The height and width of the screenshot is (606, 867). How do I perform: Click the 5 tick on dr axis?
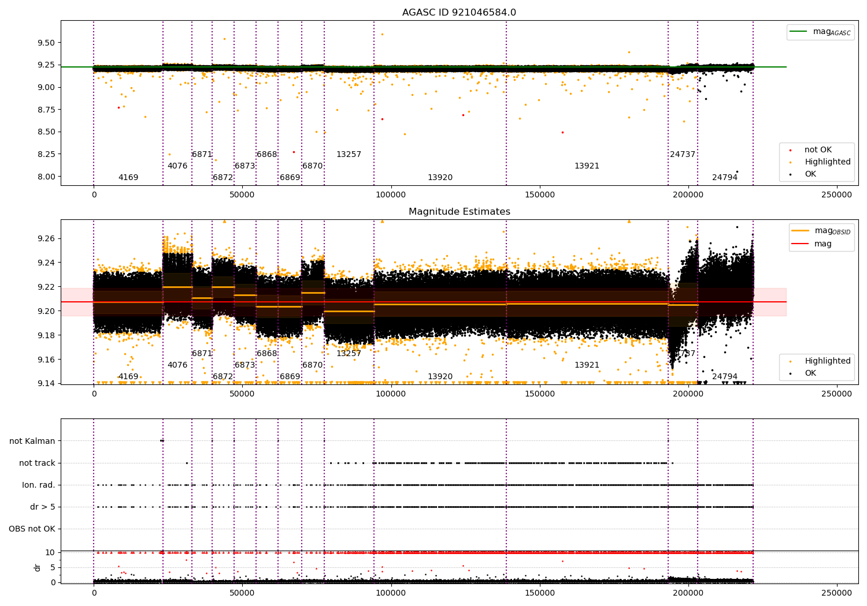tap(53, 568)
